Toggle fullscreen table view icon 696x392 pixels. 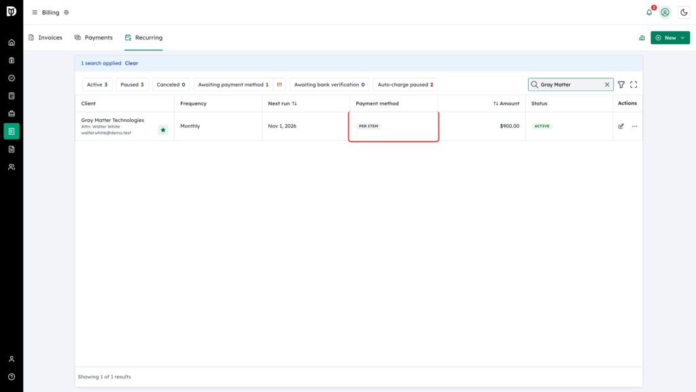pyautogui.click(x=633, y=84)
